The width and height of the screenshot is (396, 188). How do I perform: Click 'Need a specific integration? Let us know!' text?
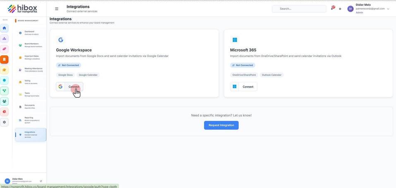(221, 115)
